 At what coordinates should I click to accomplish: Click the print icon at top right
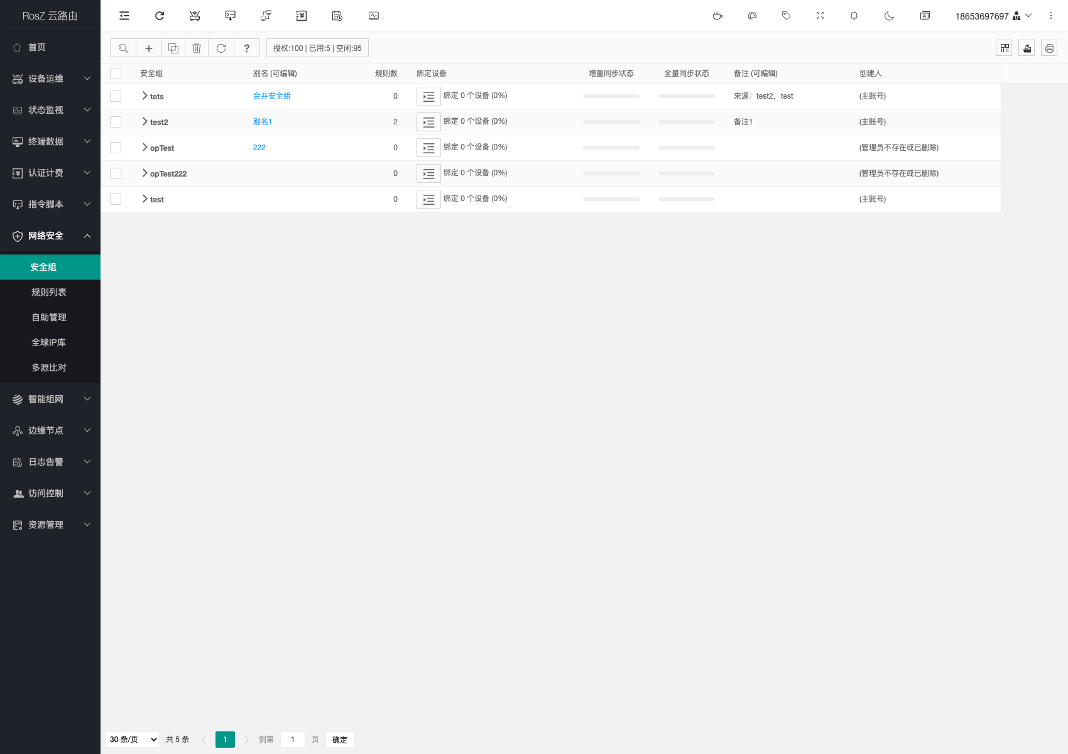pyautogui.click(x=1049, y=48)
